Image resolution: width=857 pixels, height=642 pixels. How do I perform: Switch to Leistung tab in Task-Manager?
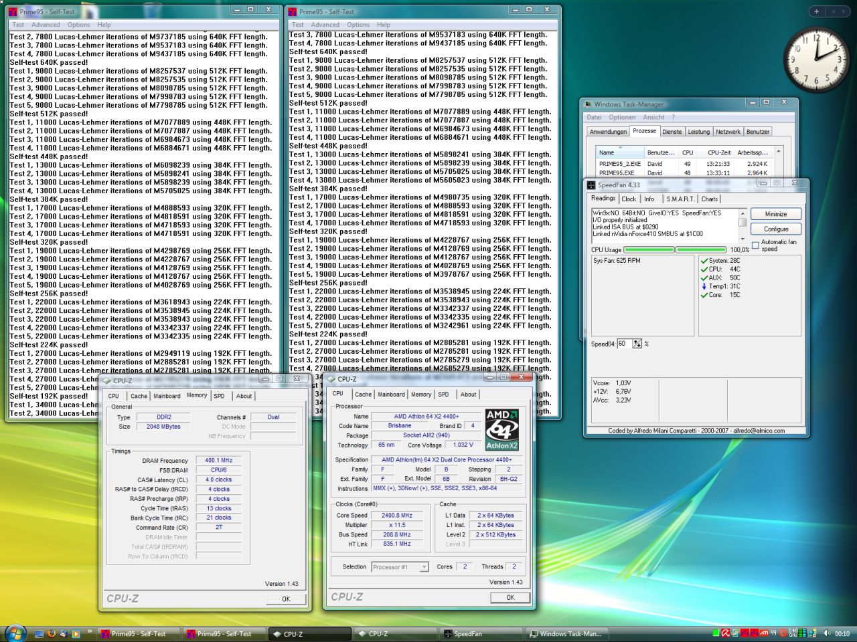point(698,132)
